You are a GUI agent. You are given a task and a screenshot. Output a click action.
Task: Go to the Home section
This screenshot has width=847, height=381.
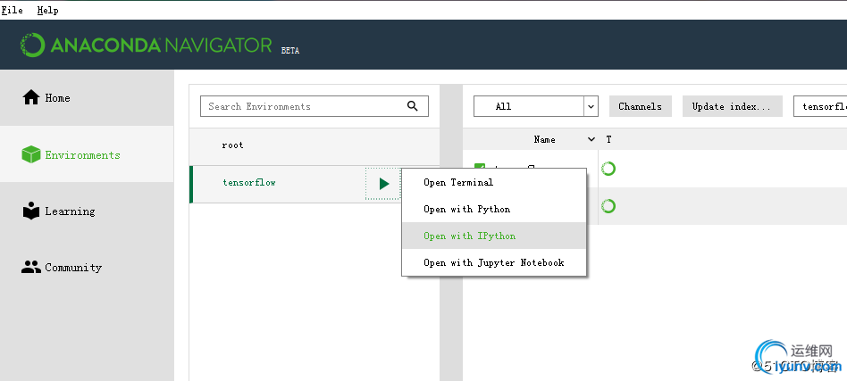click(87, 97)
